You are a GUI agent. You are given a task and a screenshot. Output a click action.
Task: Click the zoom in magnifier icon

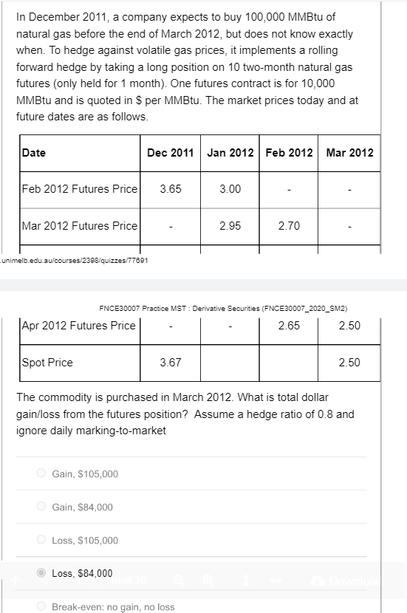pos(208,581)
